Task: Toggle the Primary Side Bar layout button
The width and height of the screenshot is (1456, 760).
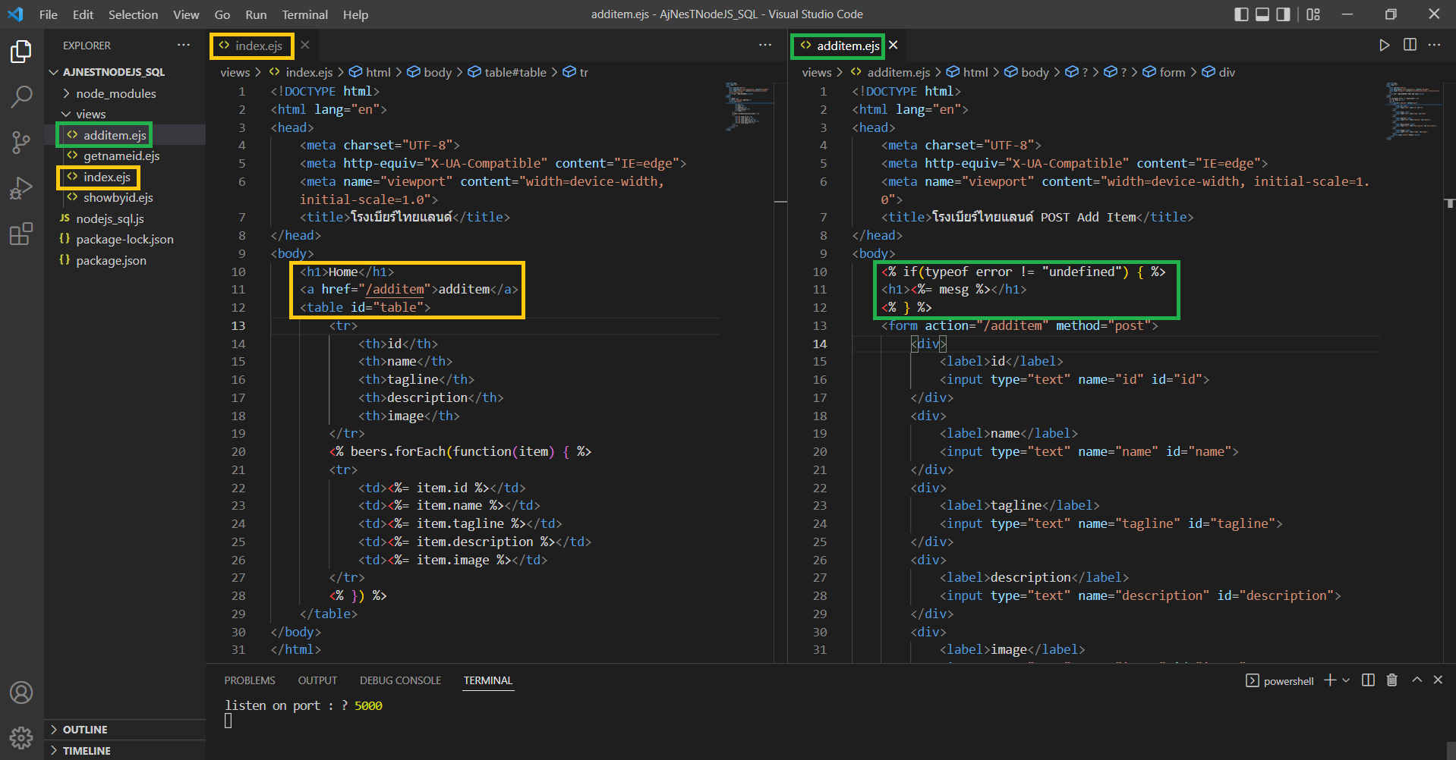Action: (x=1241, y=14)
